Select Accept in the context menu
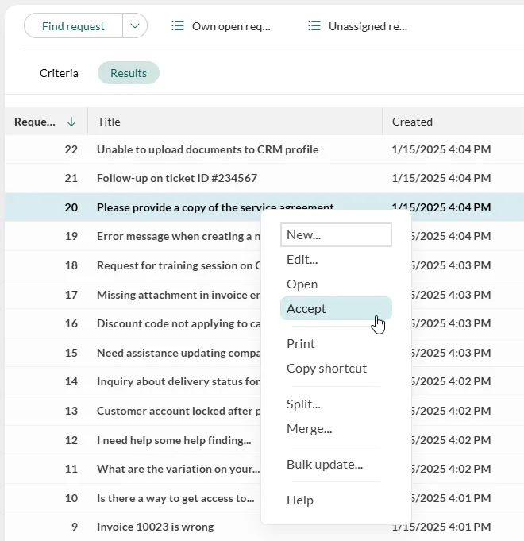 tap(306, 309)
